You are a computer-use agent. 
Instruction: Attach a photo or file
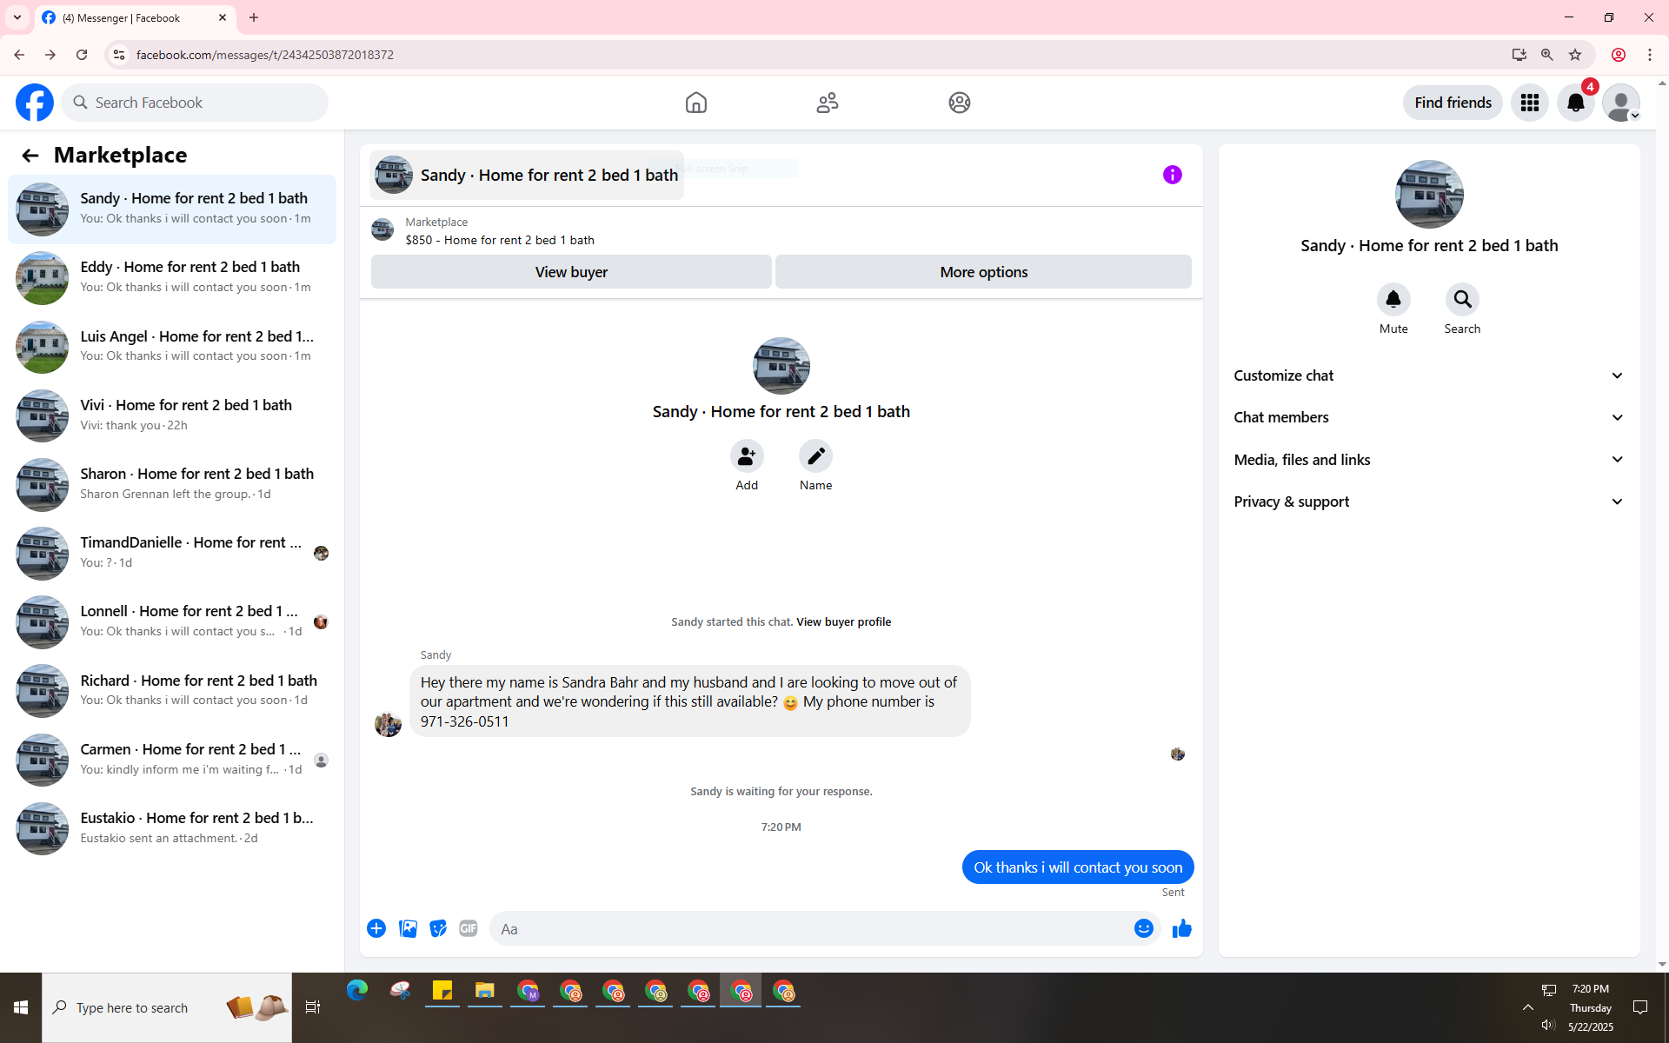(x=408, y=928)
